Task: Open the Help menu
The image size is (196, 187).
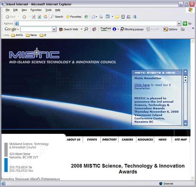Action: (x=58, y=10)
